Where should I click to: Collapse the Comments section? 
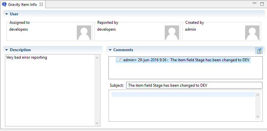coord(110,50)
